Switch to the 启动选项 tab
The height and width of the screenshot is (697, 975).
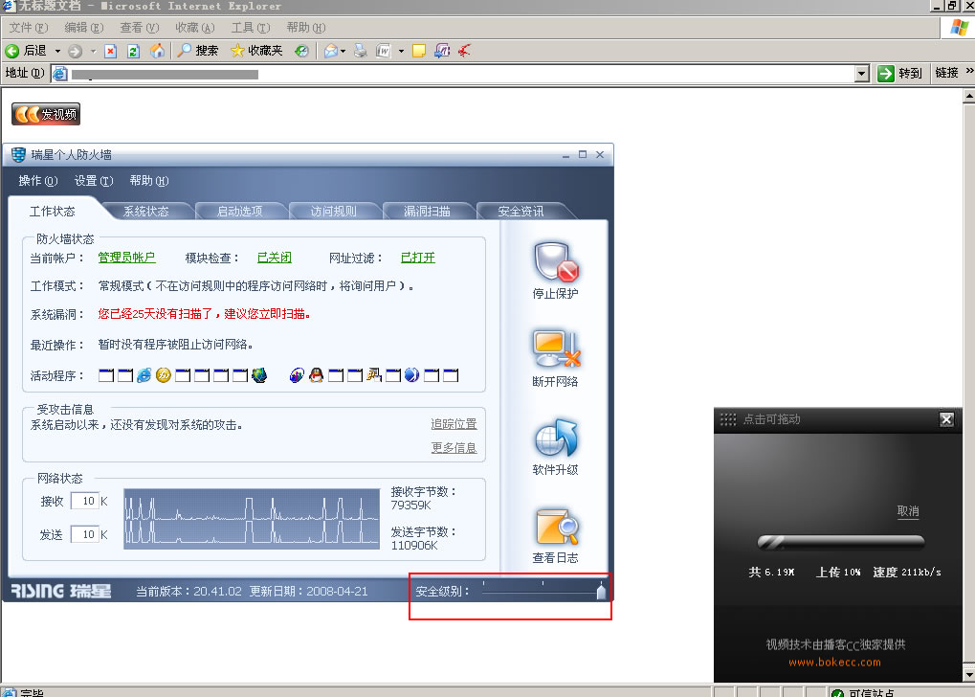(240, 211)
